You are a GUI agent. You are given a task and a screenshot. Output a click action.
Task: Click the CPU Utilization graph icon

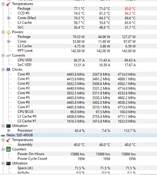point(8,126)
